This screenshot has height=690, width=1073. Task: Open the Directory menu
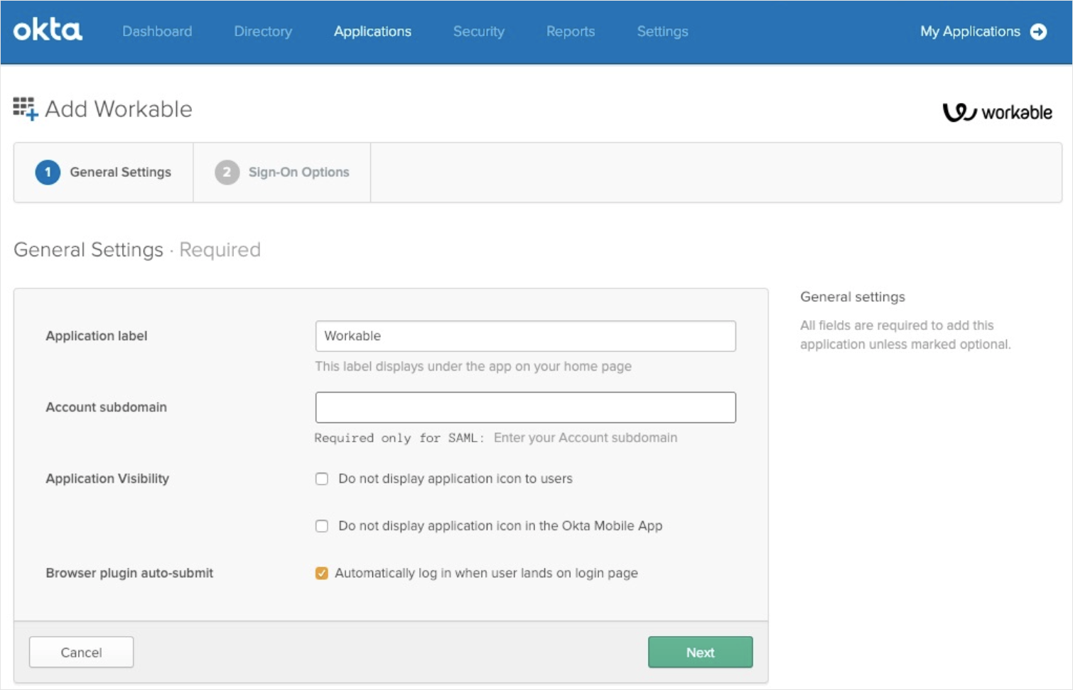pos(263,31)
